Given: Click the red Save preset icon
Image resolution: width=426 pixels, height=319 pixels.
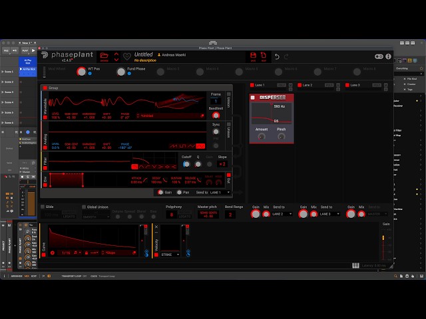Looking at the screenshot, I should [x=253, y=56].
